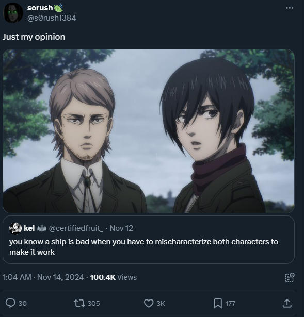Open the quoted post about ships
This screenshot has width=304, height=317.
pos(149,240)
